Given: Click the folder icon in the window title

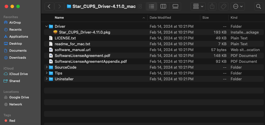Looking at the screenshot, I should (x=69, y=6).
